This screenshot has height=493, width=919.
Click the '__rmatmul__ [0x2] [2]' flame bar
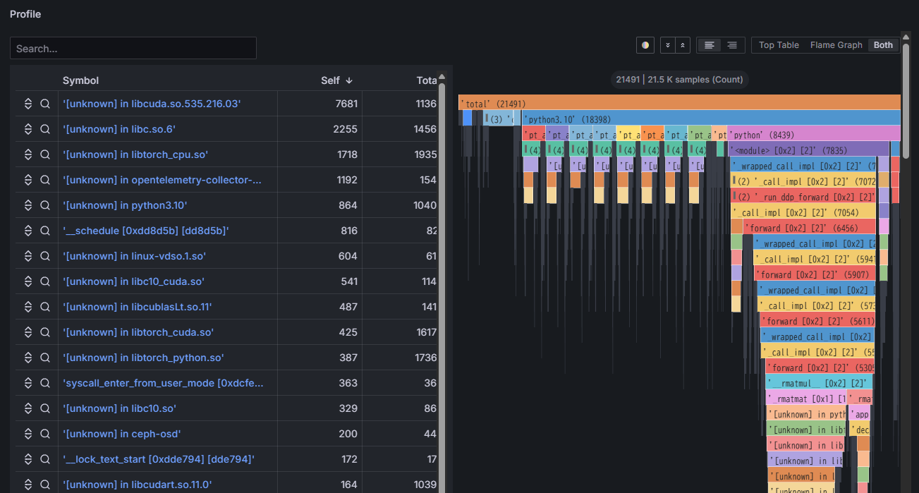coord(820,382)
